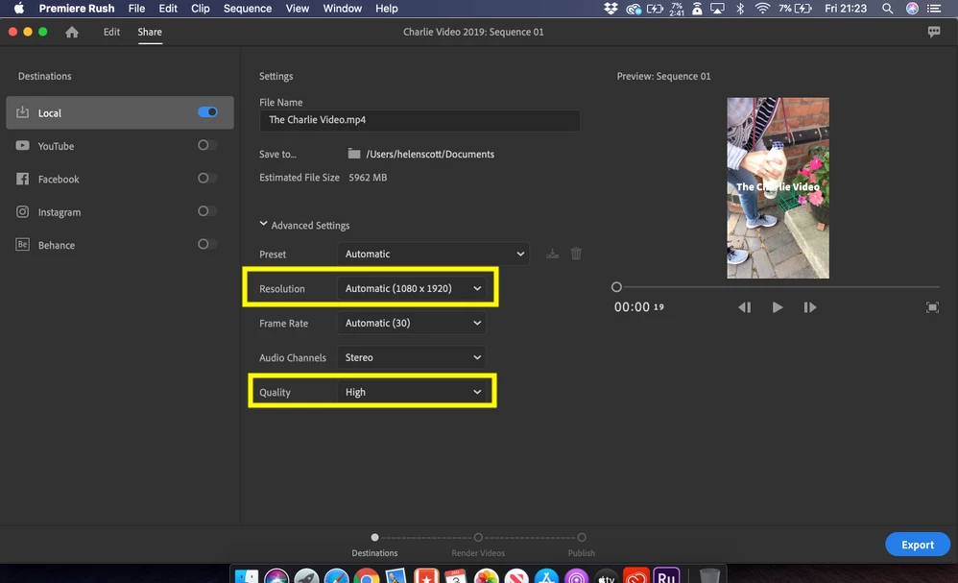The width and height of the screenshot is (958, 583).
Task: Click the Export button
Action: 918,545
